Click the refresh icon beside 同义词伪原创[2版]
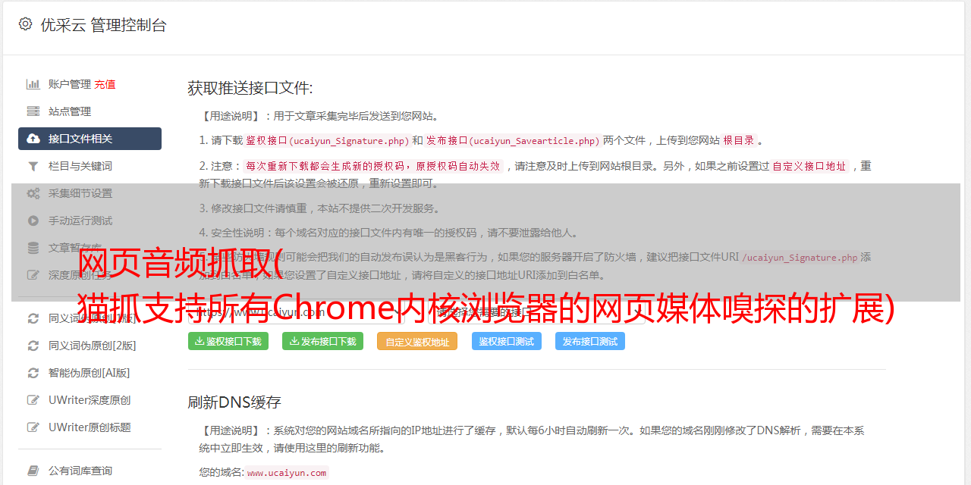 point(33,346)
